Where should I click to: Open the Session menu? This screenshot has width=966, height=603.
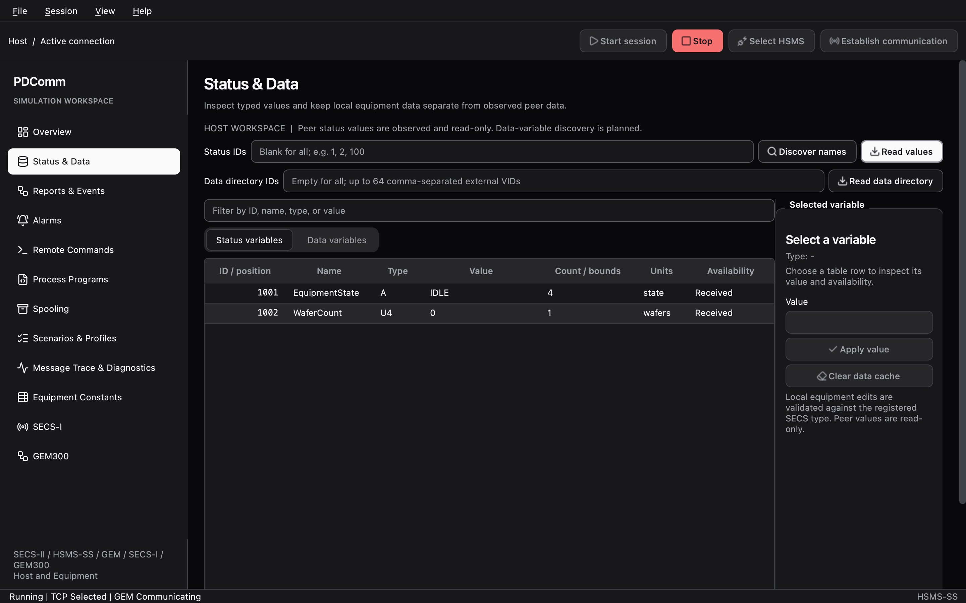[61, 11]
